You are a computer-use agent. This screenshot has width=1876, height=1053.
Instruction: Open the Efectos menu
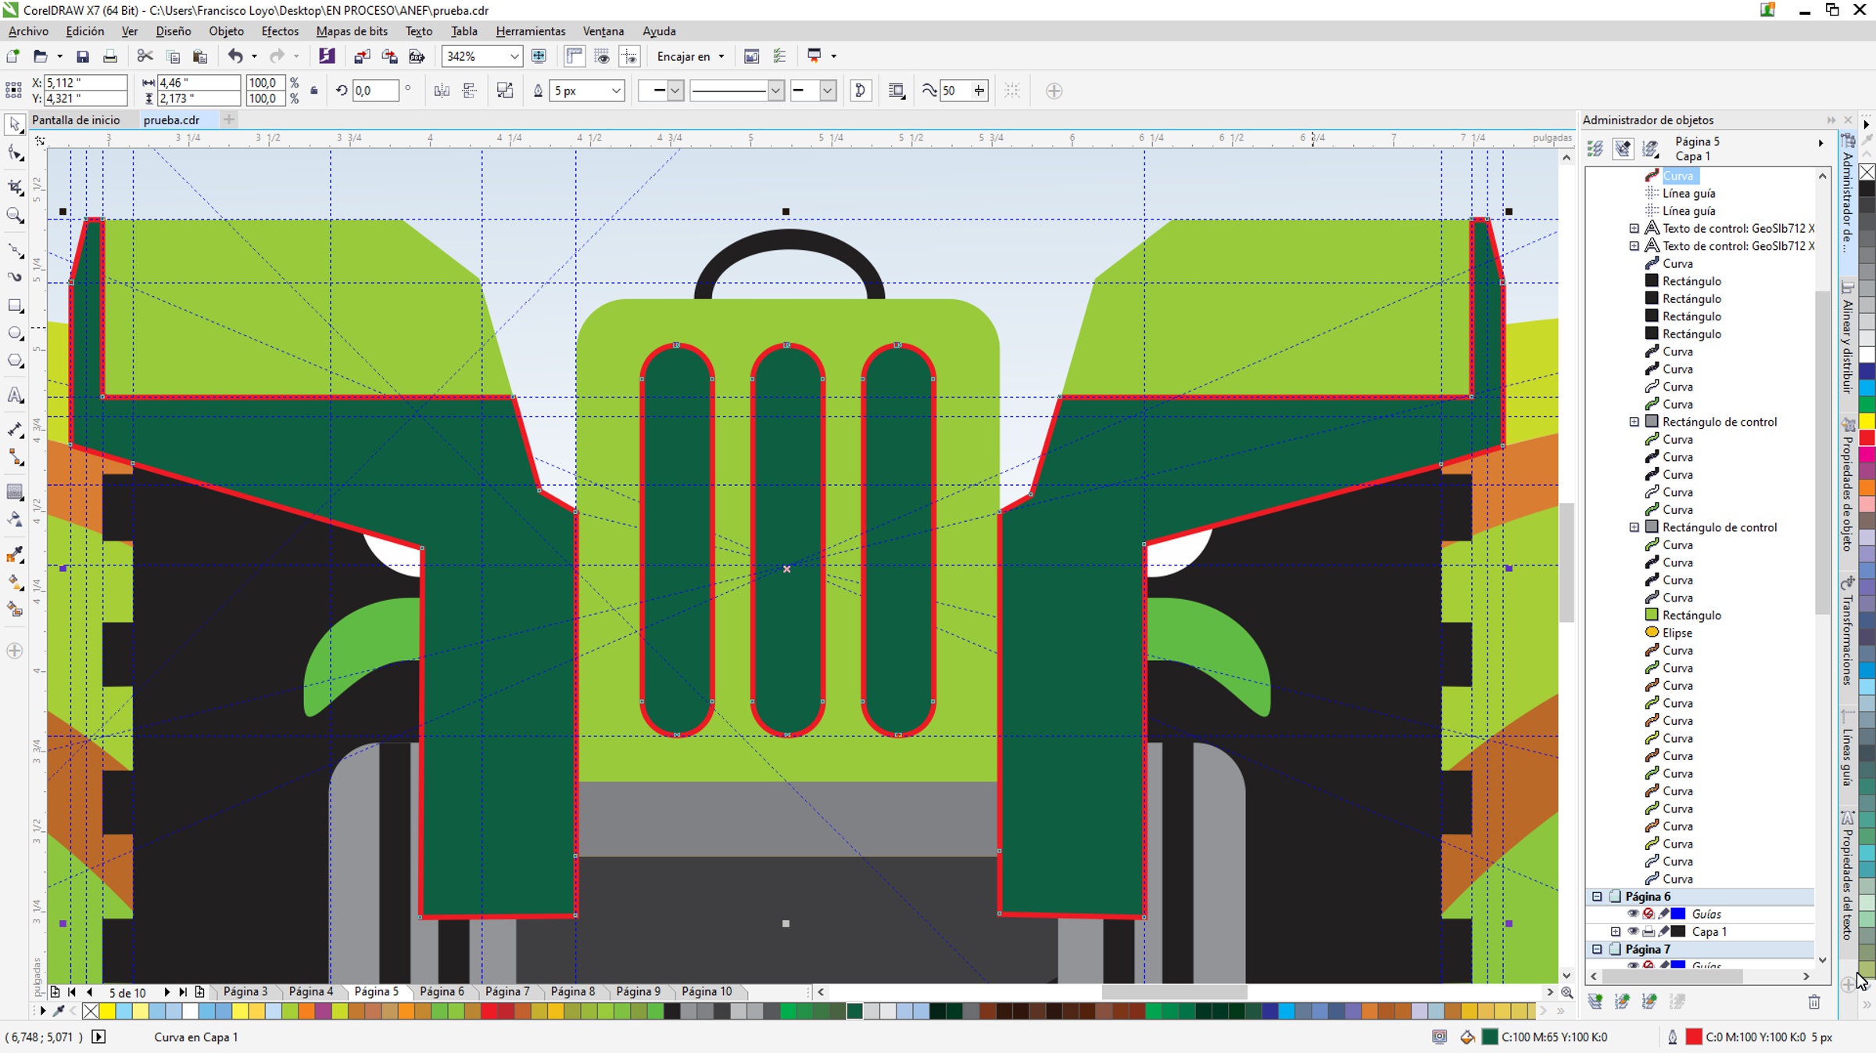tap(280, 31)
